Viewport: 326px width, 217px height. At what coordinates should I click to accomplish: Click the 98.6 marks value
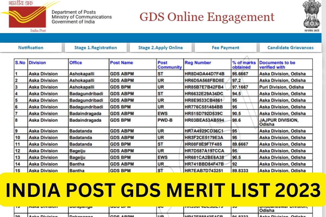[x=236, y=120]
